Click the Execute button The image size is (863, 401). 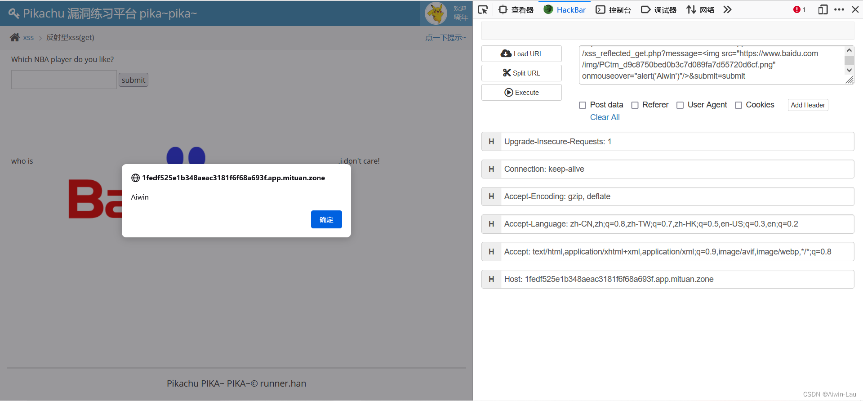(x=521, y=92)
